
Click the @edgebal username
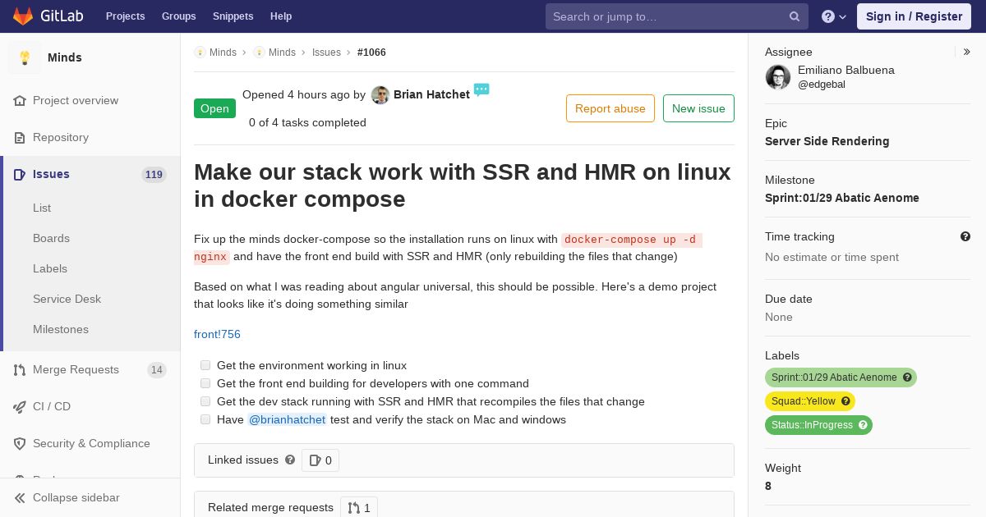coord(822,85)
